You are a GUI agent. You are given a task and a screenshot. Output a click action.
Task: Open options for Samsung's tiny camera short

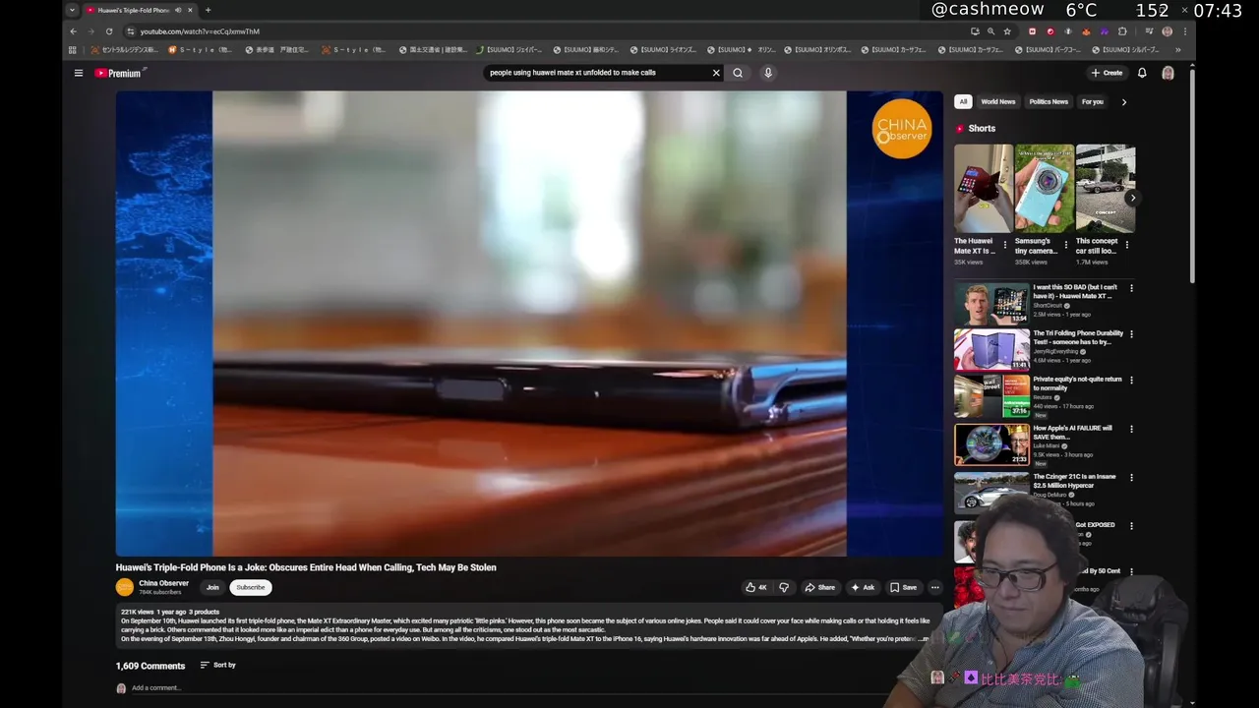point(1066,245)
